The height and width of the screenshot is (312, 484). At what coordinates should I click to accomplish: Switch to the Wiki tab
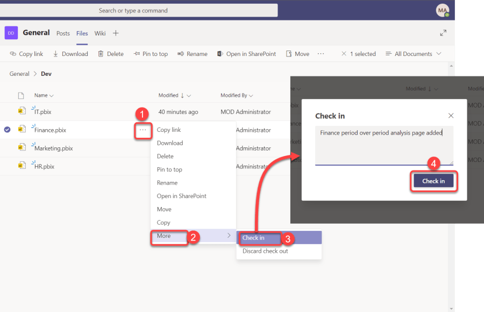click(100, 33)
